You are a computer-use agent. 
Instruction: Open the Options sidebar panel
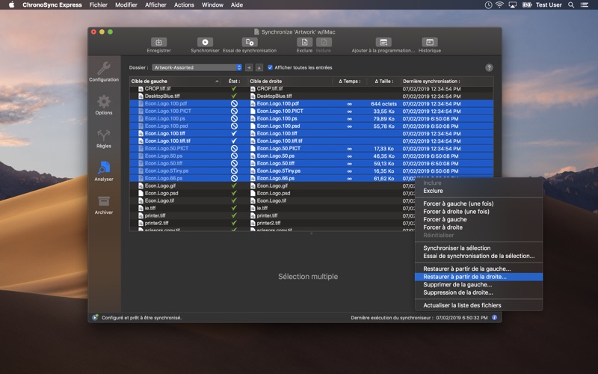[x=104, y=105]
